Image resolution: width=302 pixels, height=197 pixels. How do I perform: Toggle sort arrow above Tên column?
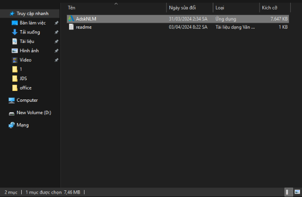coord(116,3)
